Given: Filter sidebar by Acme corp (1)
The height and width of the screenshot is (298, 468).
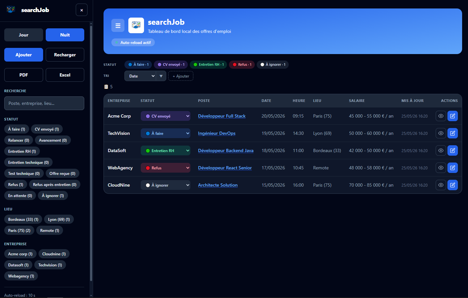Looking at the screenshot, I should (20, 254).
